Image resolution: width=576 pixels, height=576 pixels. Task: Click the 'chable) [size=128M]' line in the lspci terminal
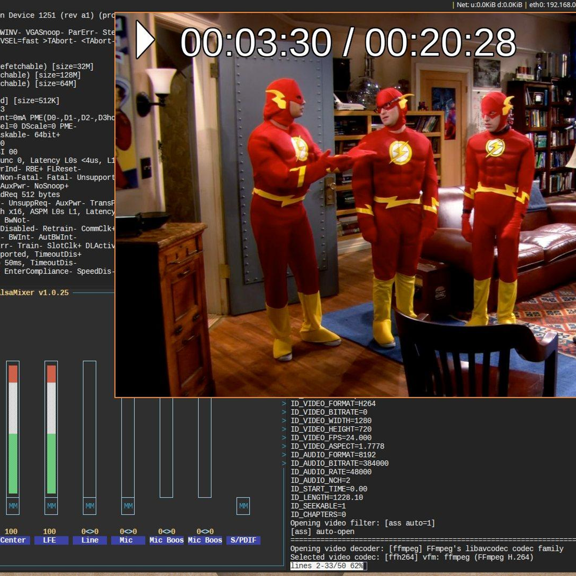tap(40, 75)
